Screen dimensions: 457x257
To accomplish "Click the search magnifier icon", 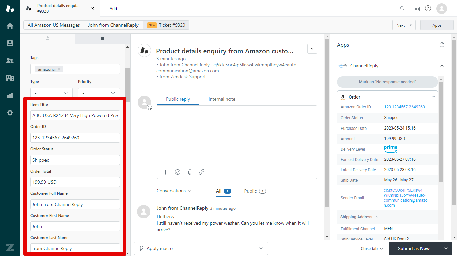I will click(x=402, y=8).
